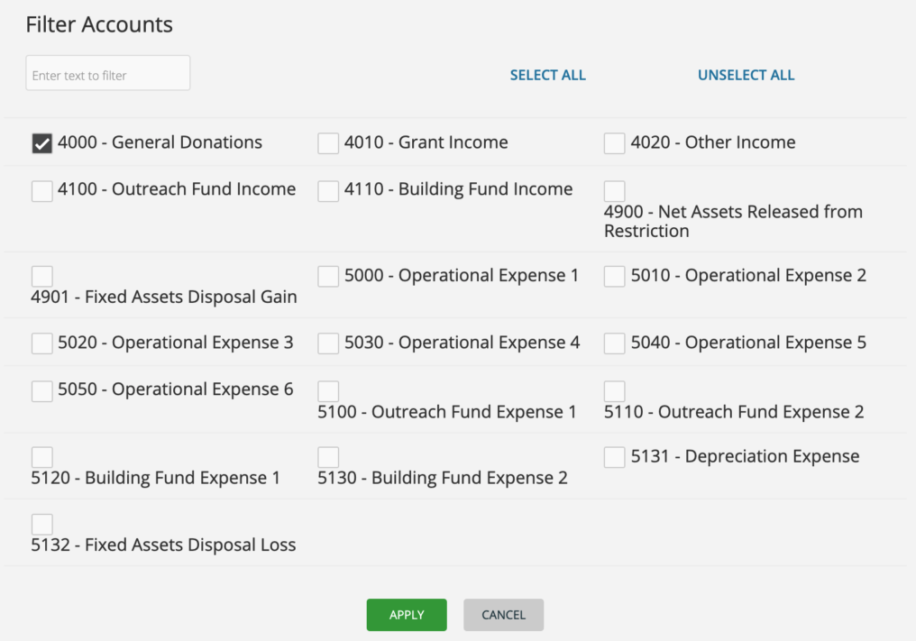Apply the account filter
The height and width of the screenshot is (641, 916).
pyautogui.click(x=407, y=615)
